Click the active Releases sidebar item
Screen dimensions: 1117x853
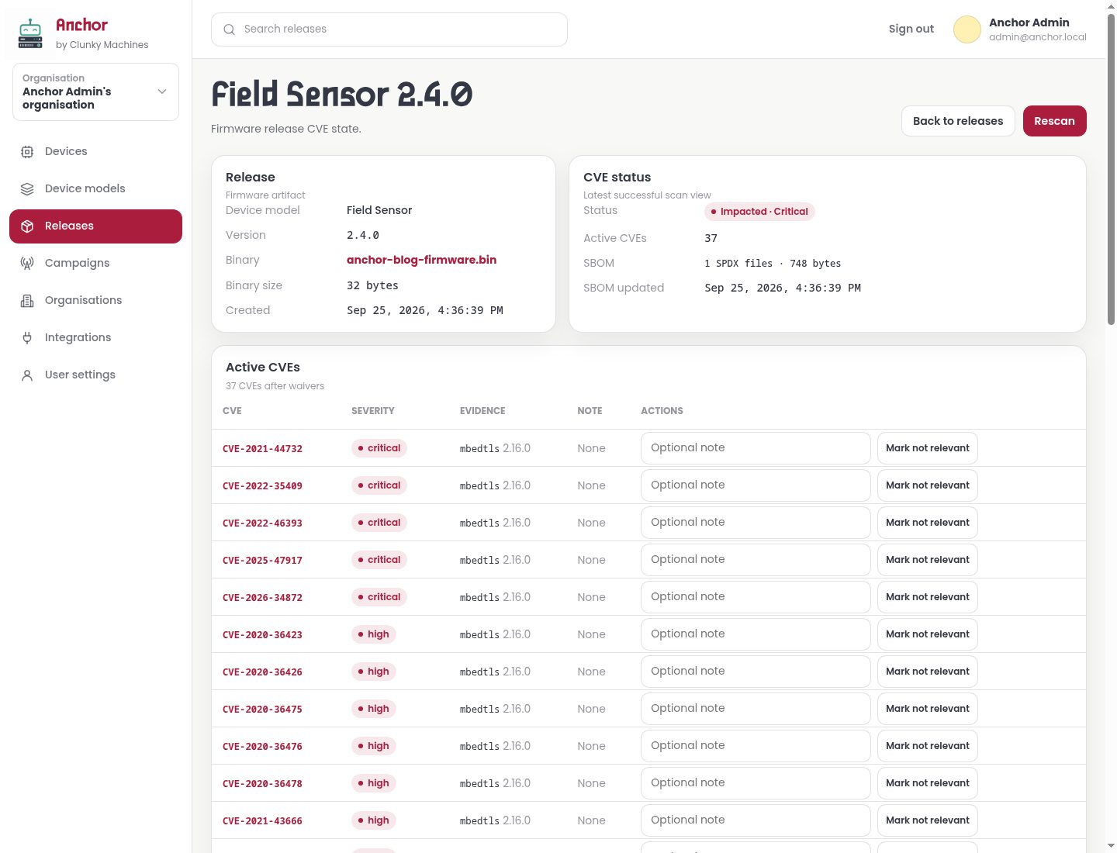click(x=95, y=226)
